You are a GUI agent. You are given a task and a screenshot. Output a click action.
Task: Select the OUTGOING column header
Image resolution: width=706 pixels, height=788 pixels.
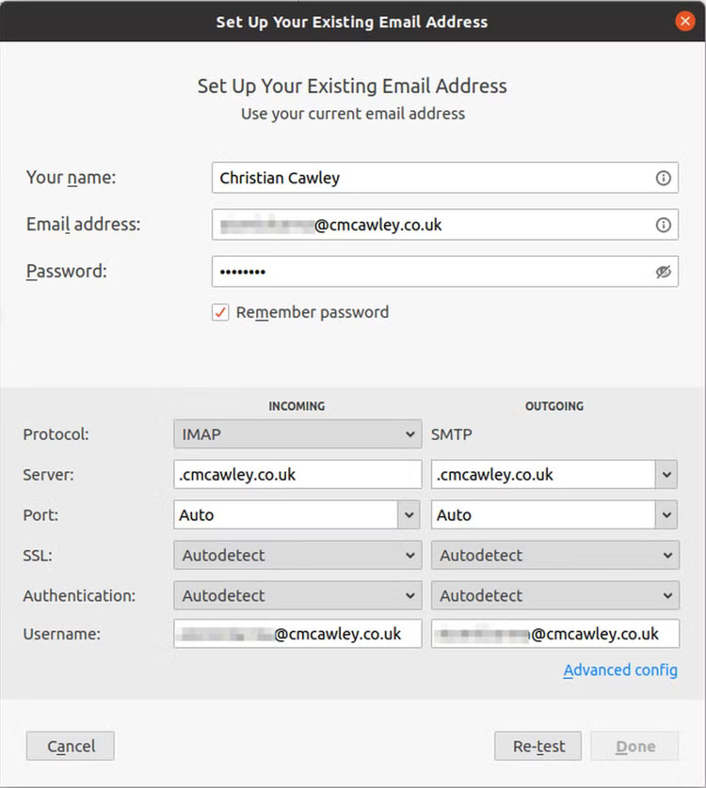[554, 406]
